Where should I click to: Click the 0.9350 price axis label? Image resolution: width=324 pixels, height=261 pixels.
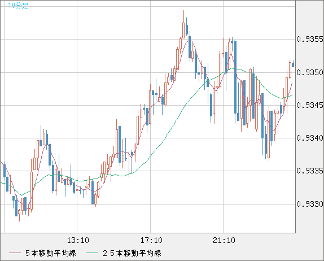(310, 72)
